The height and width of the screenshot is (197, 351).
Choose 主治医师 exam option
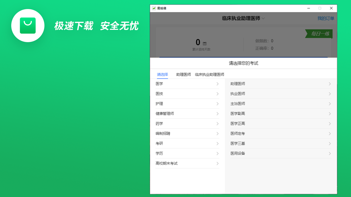(x=237, y=104)
